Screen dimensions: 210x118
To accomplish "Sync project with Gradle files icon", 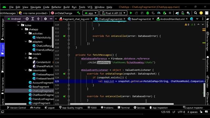I will click(x=177, y=13).
